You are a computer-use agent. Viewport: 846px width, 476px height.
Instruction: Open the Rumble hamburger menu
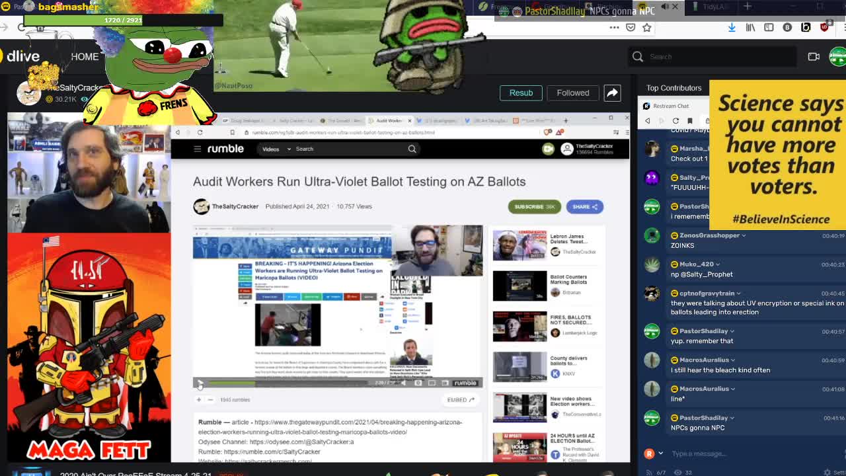(x=197, y=149)
